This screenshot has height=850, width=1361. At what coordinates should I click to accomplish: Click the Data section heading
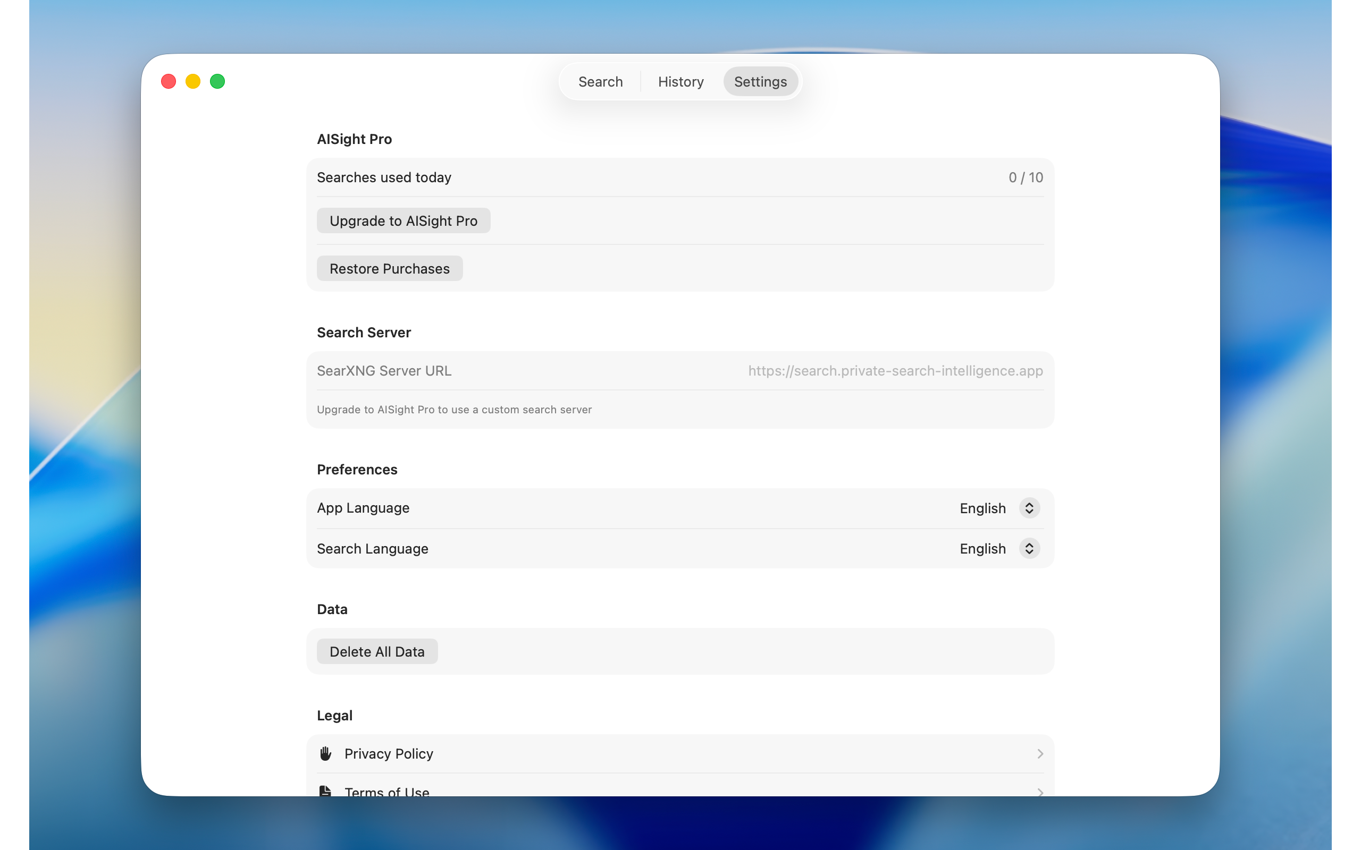coord(332,609)
